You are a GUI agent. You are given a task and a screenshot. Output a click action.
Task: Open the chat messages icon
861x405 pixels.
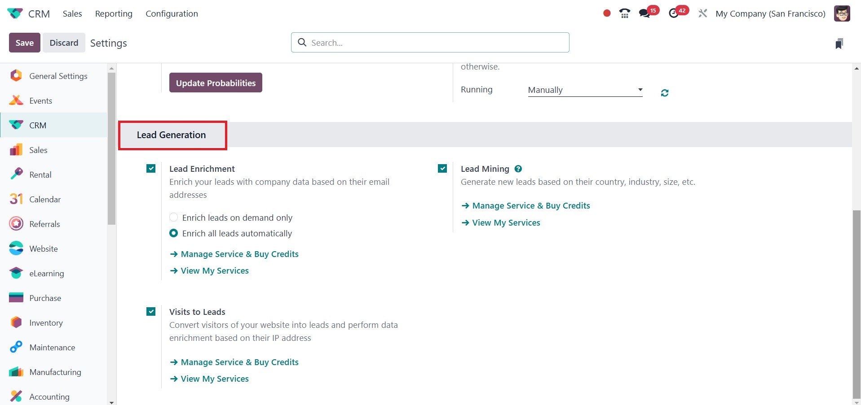(x=645, y=13)
